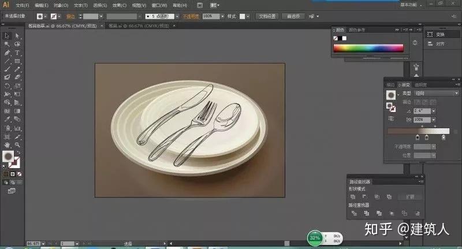Click Minus Front shape mode icon
The height and width of the screenshot is (249, 462).
(364, 196)
